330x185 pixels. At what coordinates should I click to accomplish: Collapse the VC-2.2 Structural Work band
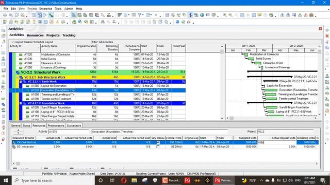pos(14,72)
